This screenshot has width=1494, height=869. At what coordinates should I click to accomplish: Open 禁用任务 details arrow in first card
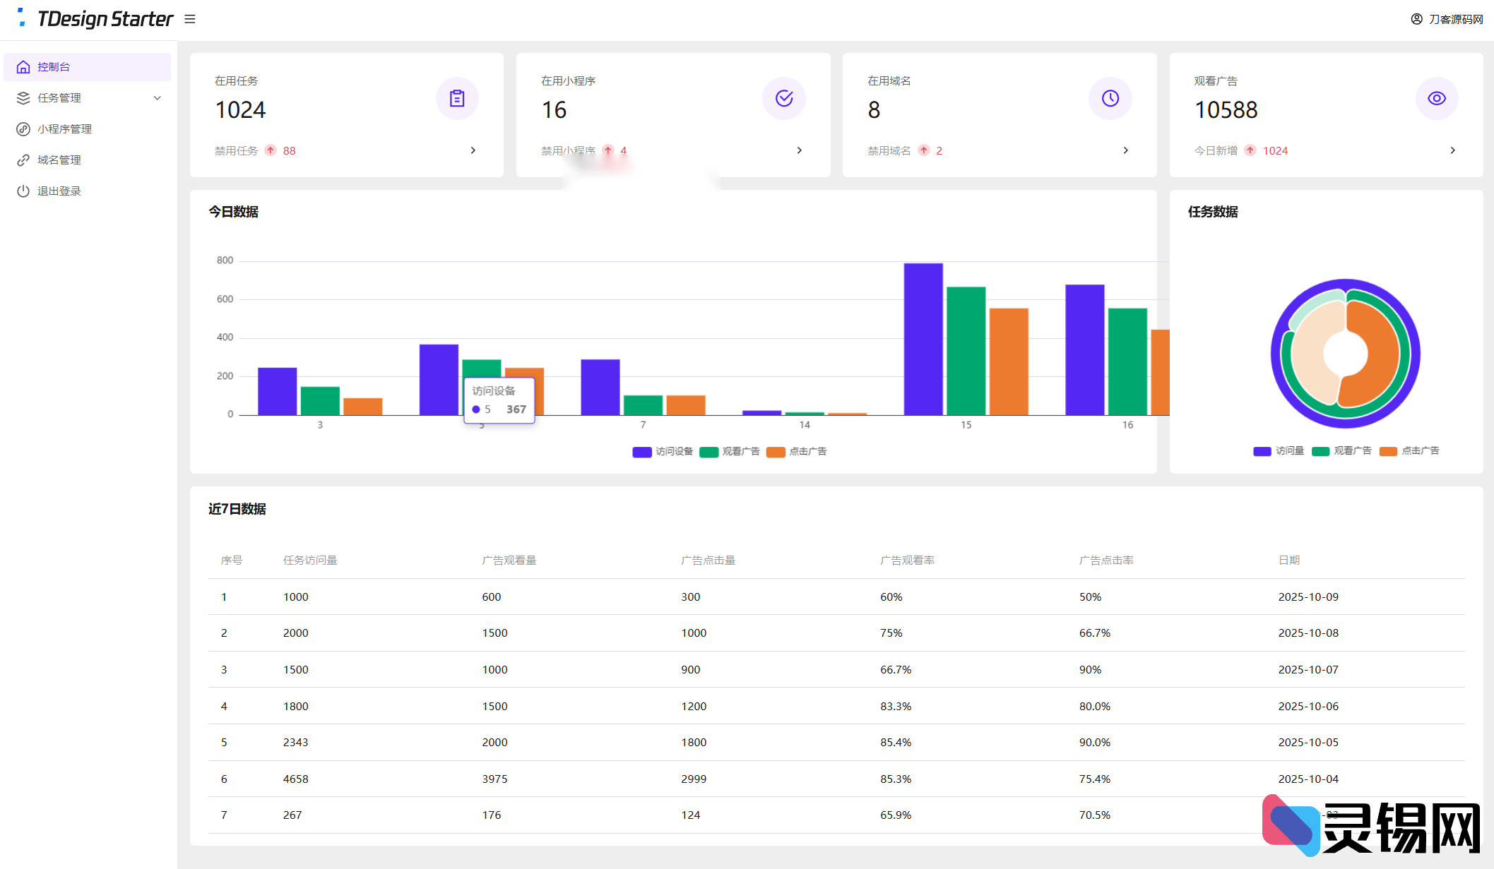(473, 150)
